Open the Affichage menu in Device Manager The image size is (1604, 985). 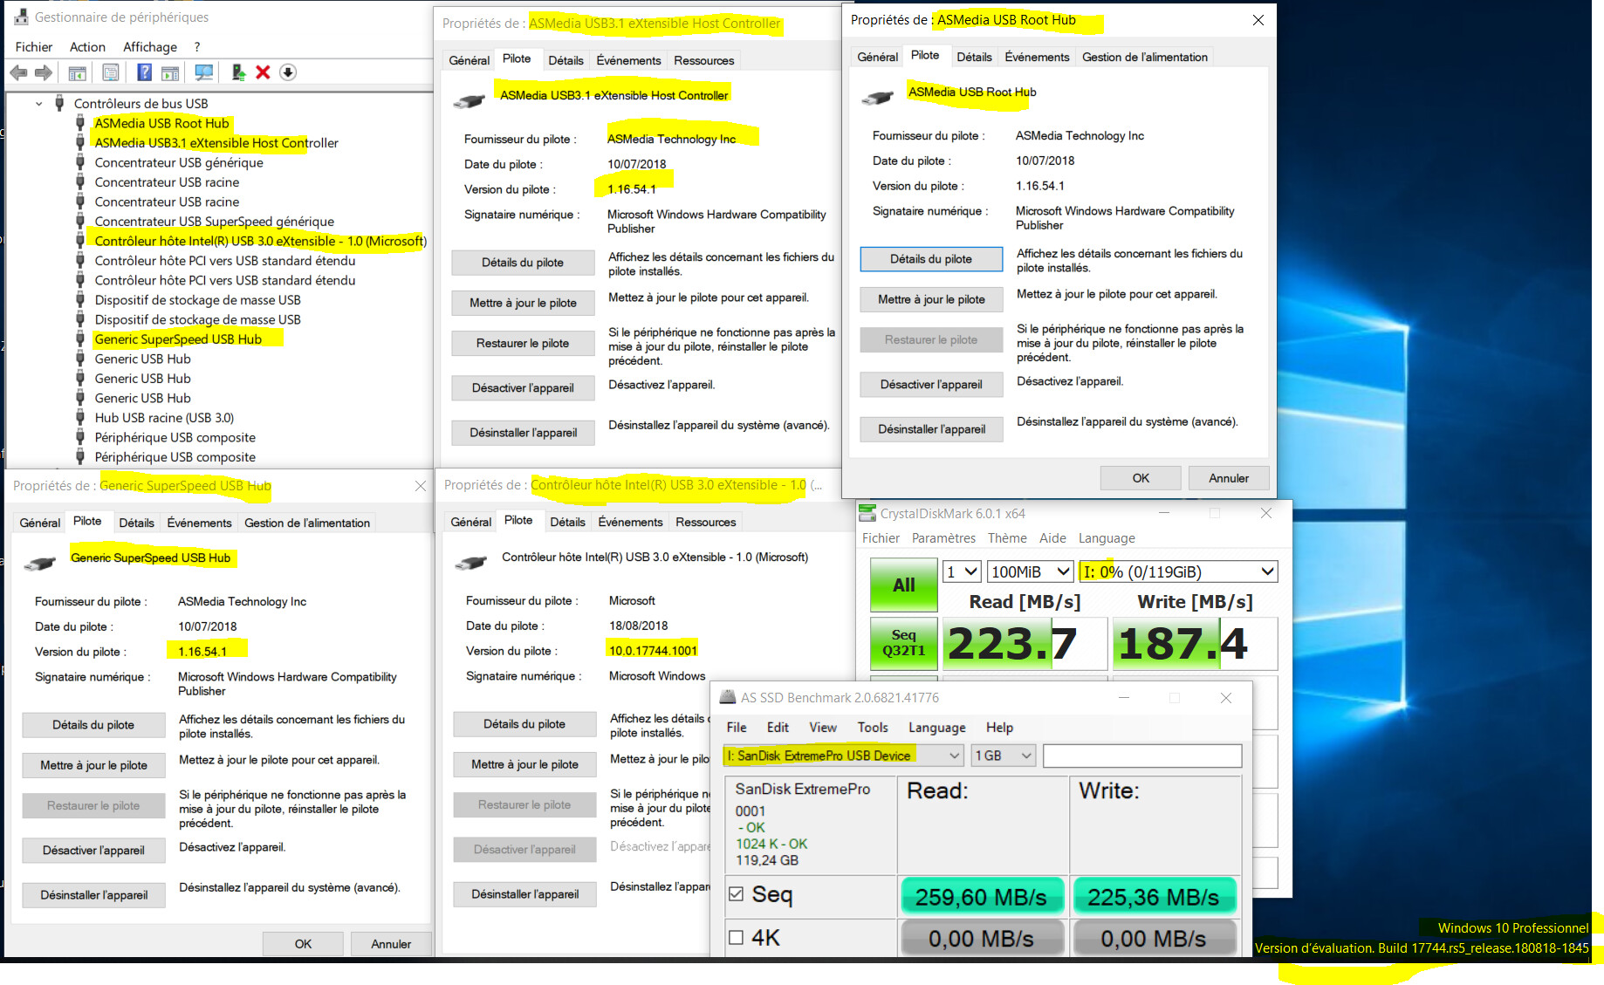coord(150,47)
